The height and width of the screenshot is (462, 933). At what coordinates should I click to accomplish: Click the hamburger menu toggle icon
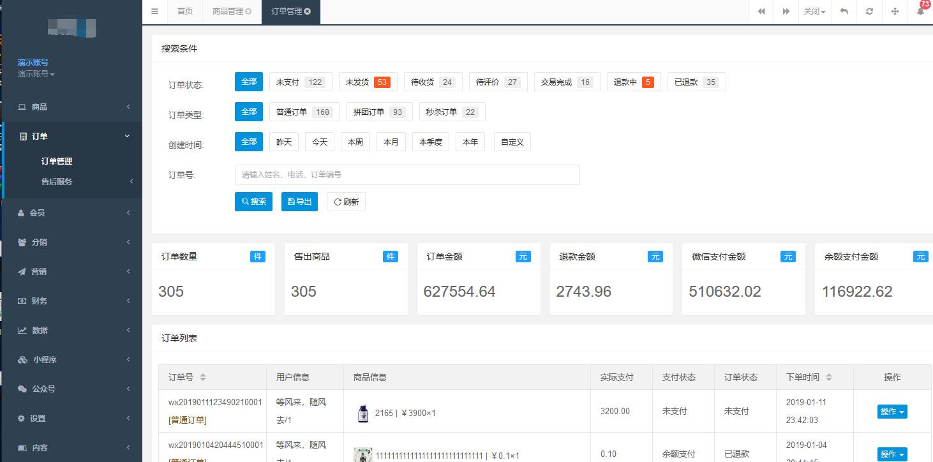(x=154, y=11)
